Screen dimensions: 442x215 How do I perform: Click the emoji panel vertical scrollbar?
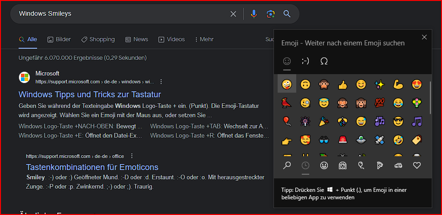(x=430, y=100)
